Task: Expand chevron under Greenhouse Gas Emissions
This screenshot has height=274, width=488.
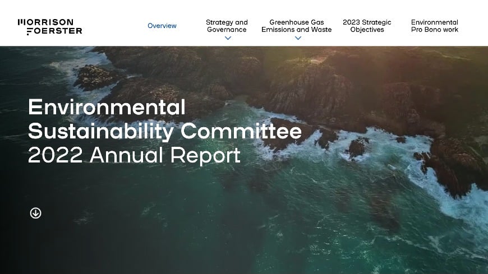Action: 298,38
